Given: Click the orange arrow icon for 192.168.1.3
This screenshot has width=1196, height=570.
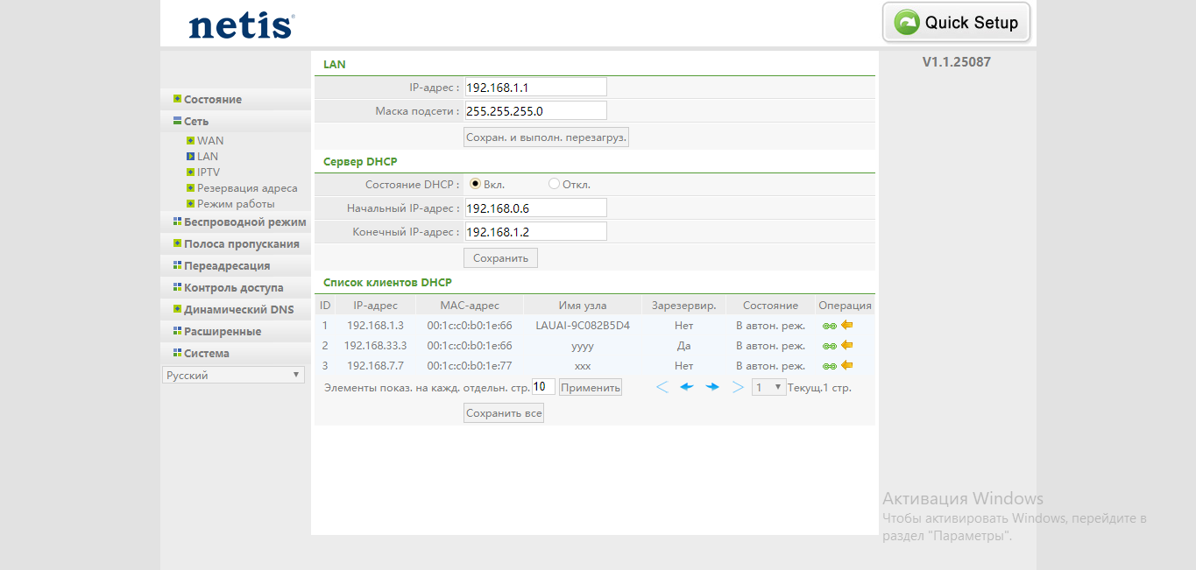Looking at the screenshot, I should [847, 325].
